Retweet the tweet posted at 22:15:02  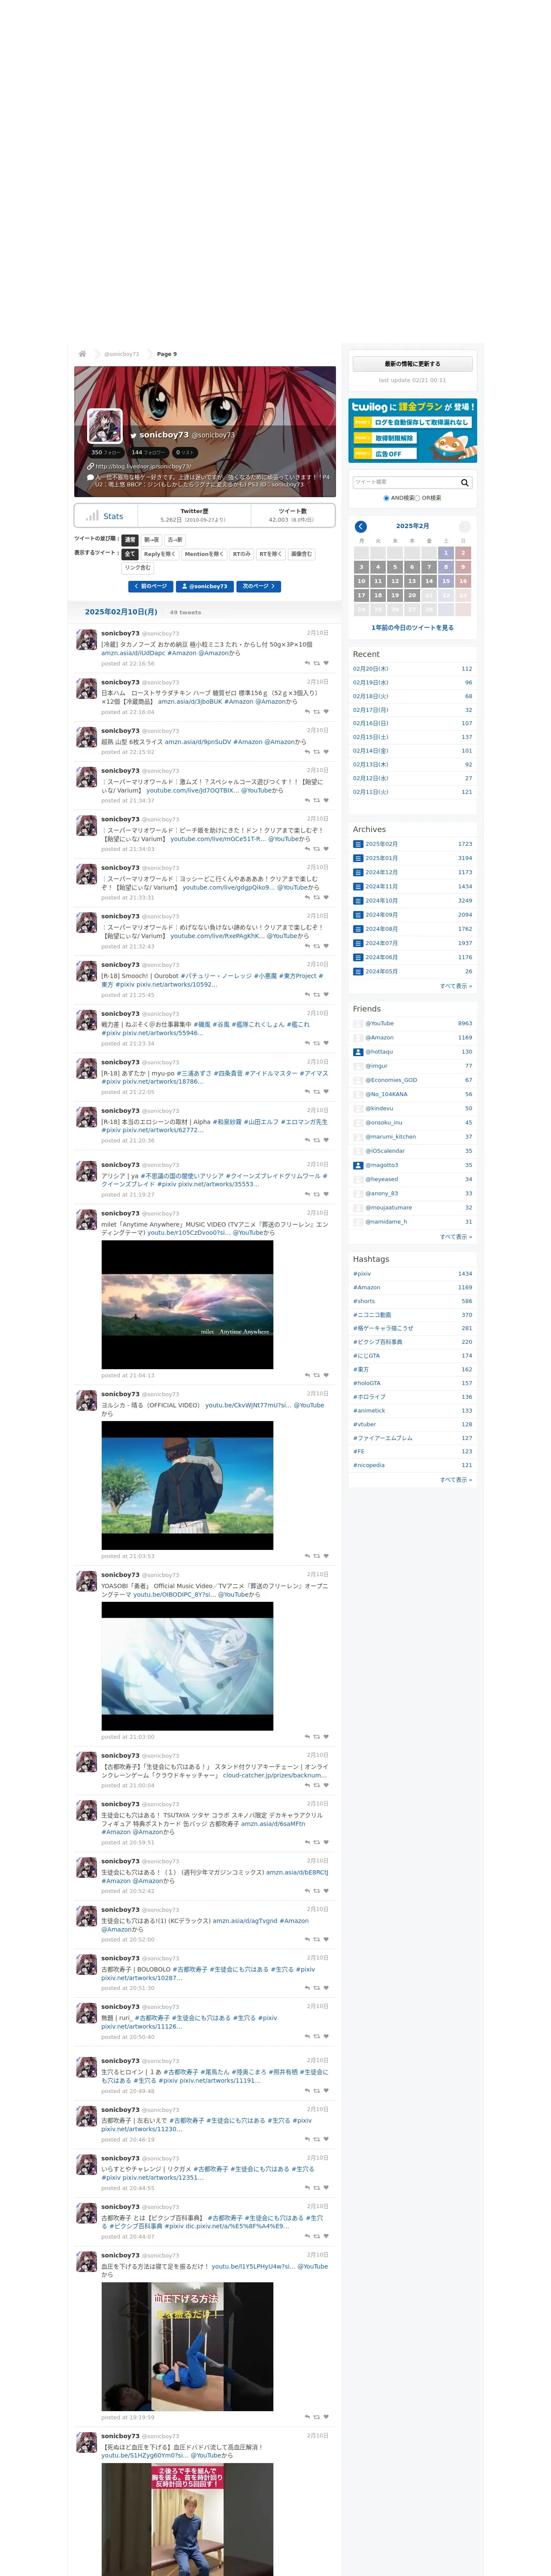[x=317, y=752]
